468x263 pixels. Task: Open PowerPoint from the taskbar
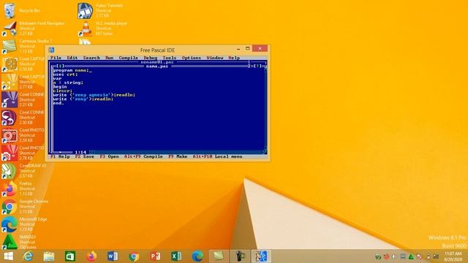click(x=155, y=256)
